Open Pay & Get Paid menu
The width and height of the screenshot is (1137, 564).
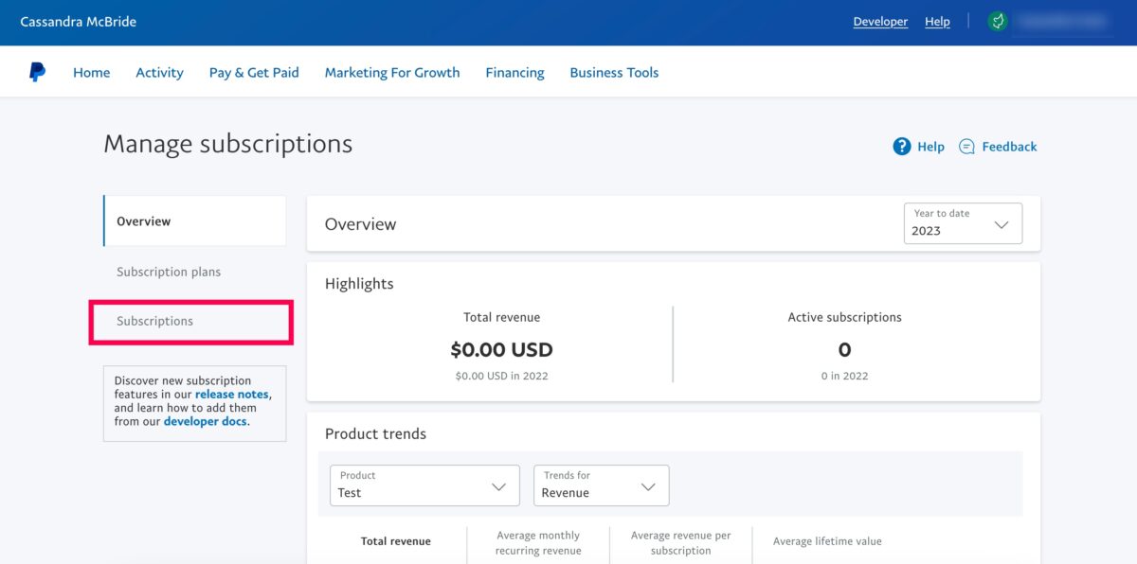pos(254,72)
